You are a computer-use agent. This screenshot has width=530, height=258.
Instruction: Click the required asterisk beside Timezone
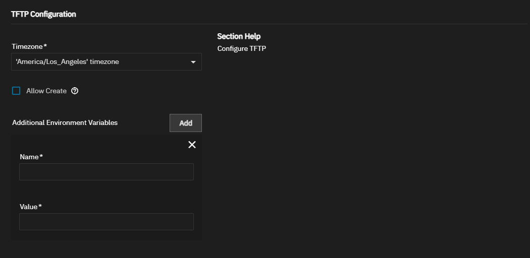point(45,46)
